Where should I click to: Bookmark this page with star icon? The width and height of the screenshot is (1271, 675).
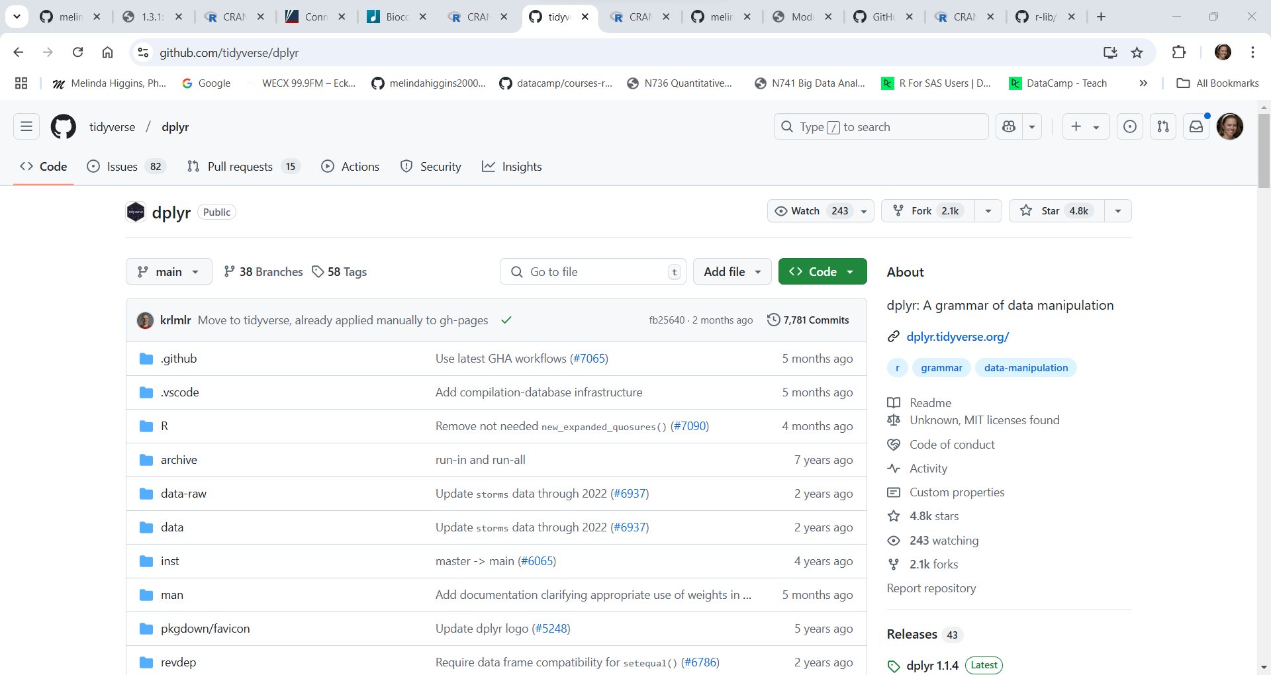[1137, 52]
